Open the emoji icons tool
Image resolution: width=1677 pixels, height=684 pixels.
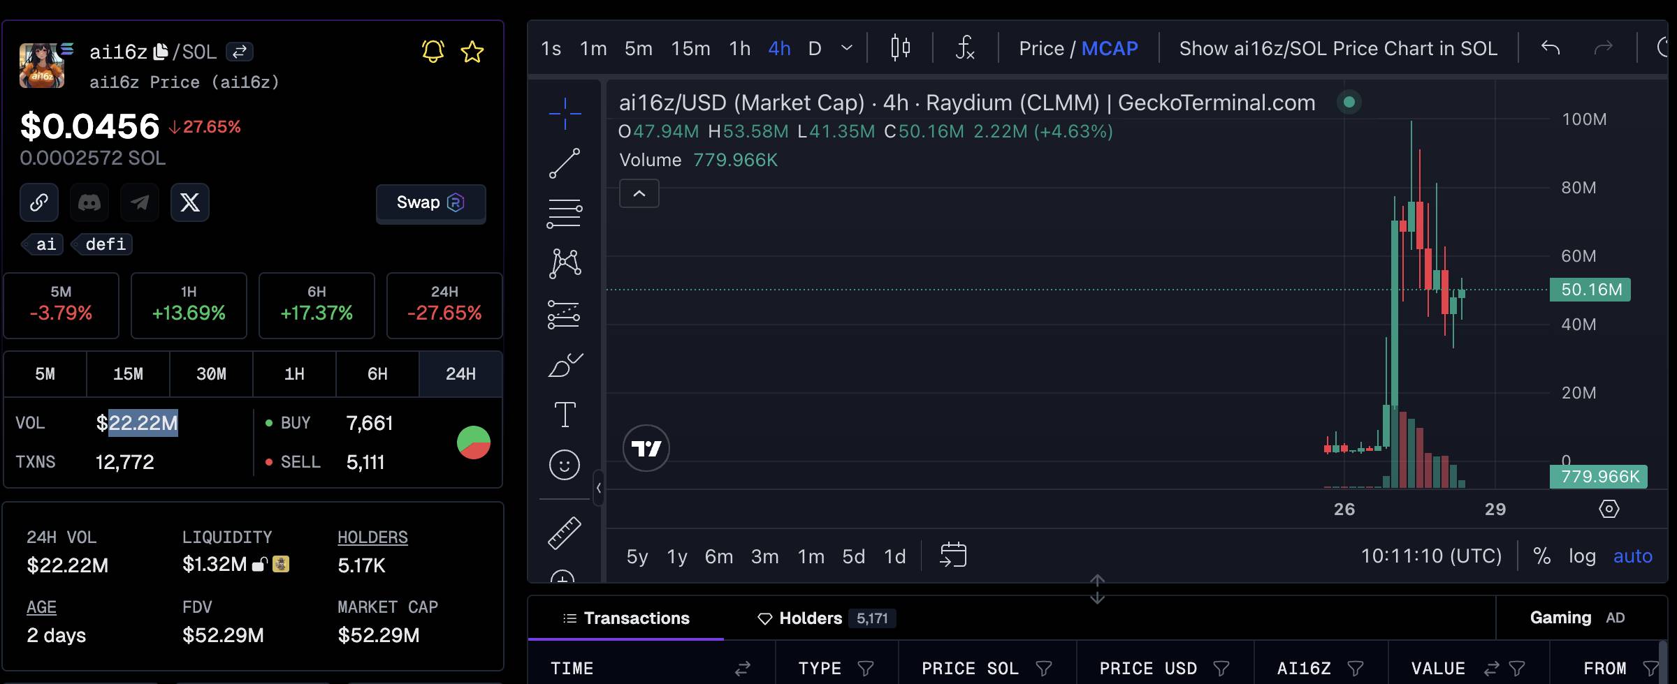point(565,465)
